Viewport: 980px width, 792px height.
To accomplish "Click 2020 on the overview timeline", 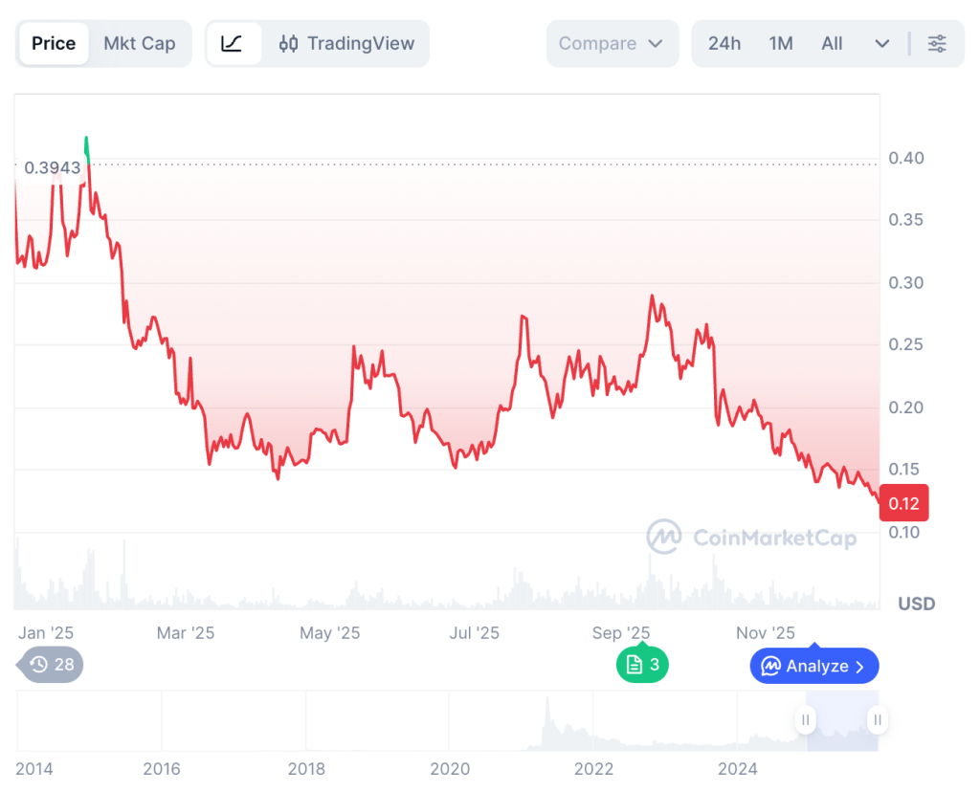I will tap(450, 769).
